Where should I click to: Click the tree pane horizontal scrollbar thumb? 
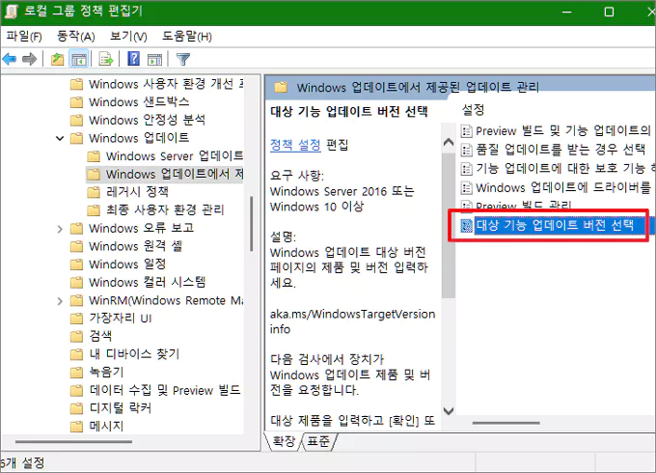[x=73, y=441]
